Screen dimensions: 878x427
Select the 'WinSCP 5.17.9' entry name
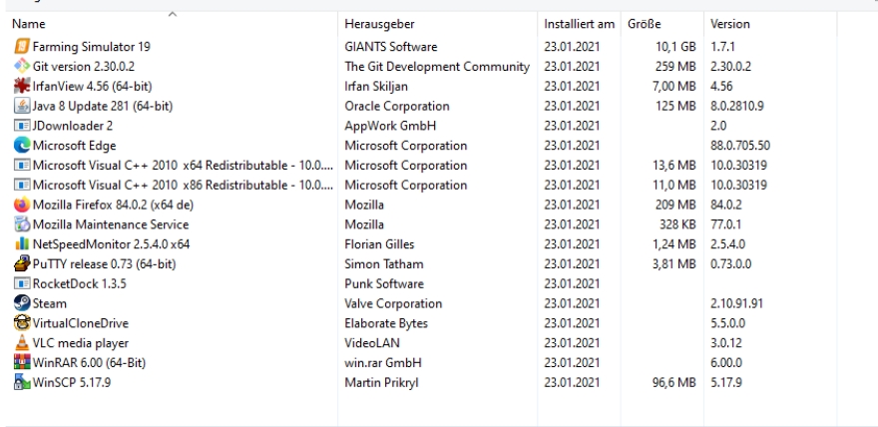tap(71, 383)
